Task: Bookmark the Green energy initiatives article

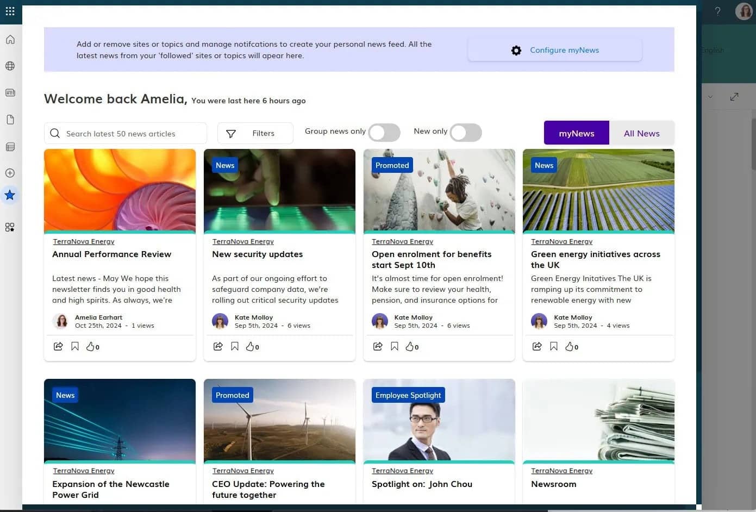Action: tap(554, 346)
